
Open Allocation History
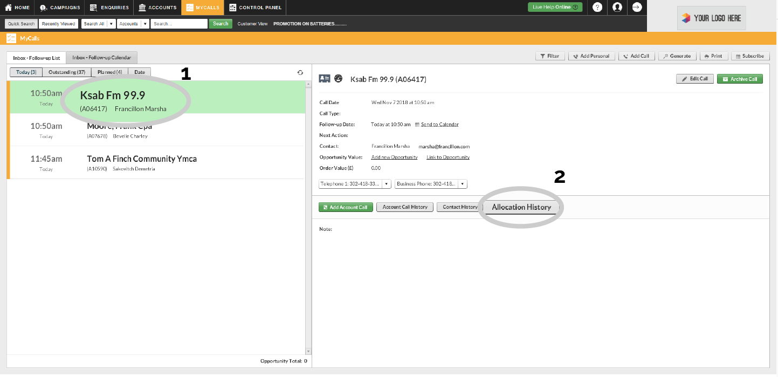521,207
